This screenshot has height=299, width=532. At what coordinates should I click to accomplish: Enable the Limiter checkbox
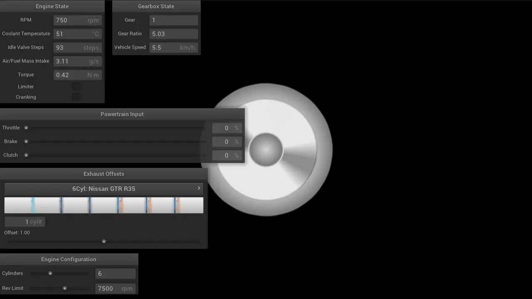76,86
